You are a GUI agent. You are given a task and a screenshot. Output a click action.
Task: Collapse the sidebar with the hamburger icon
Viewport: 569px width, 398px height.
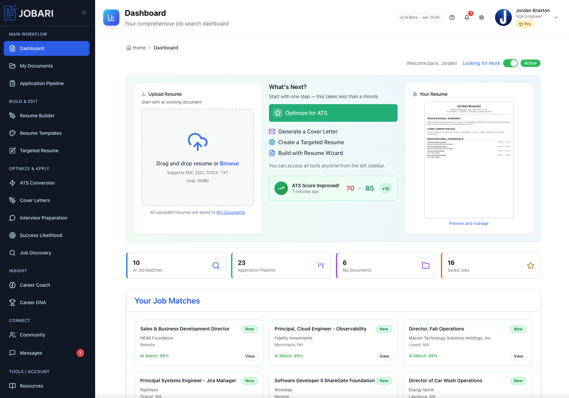pyautogui.click(x=84, y=12)
